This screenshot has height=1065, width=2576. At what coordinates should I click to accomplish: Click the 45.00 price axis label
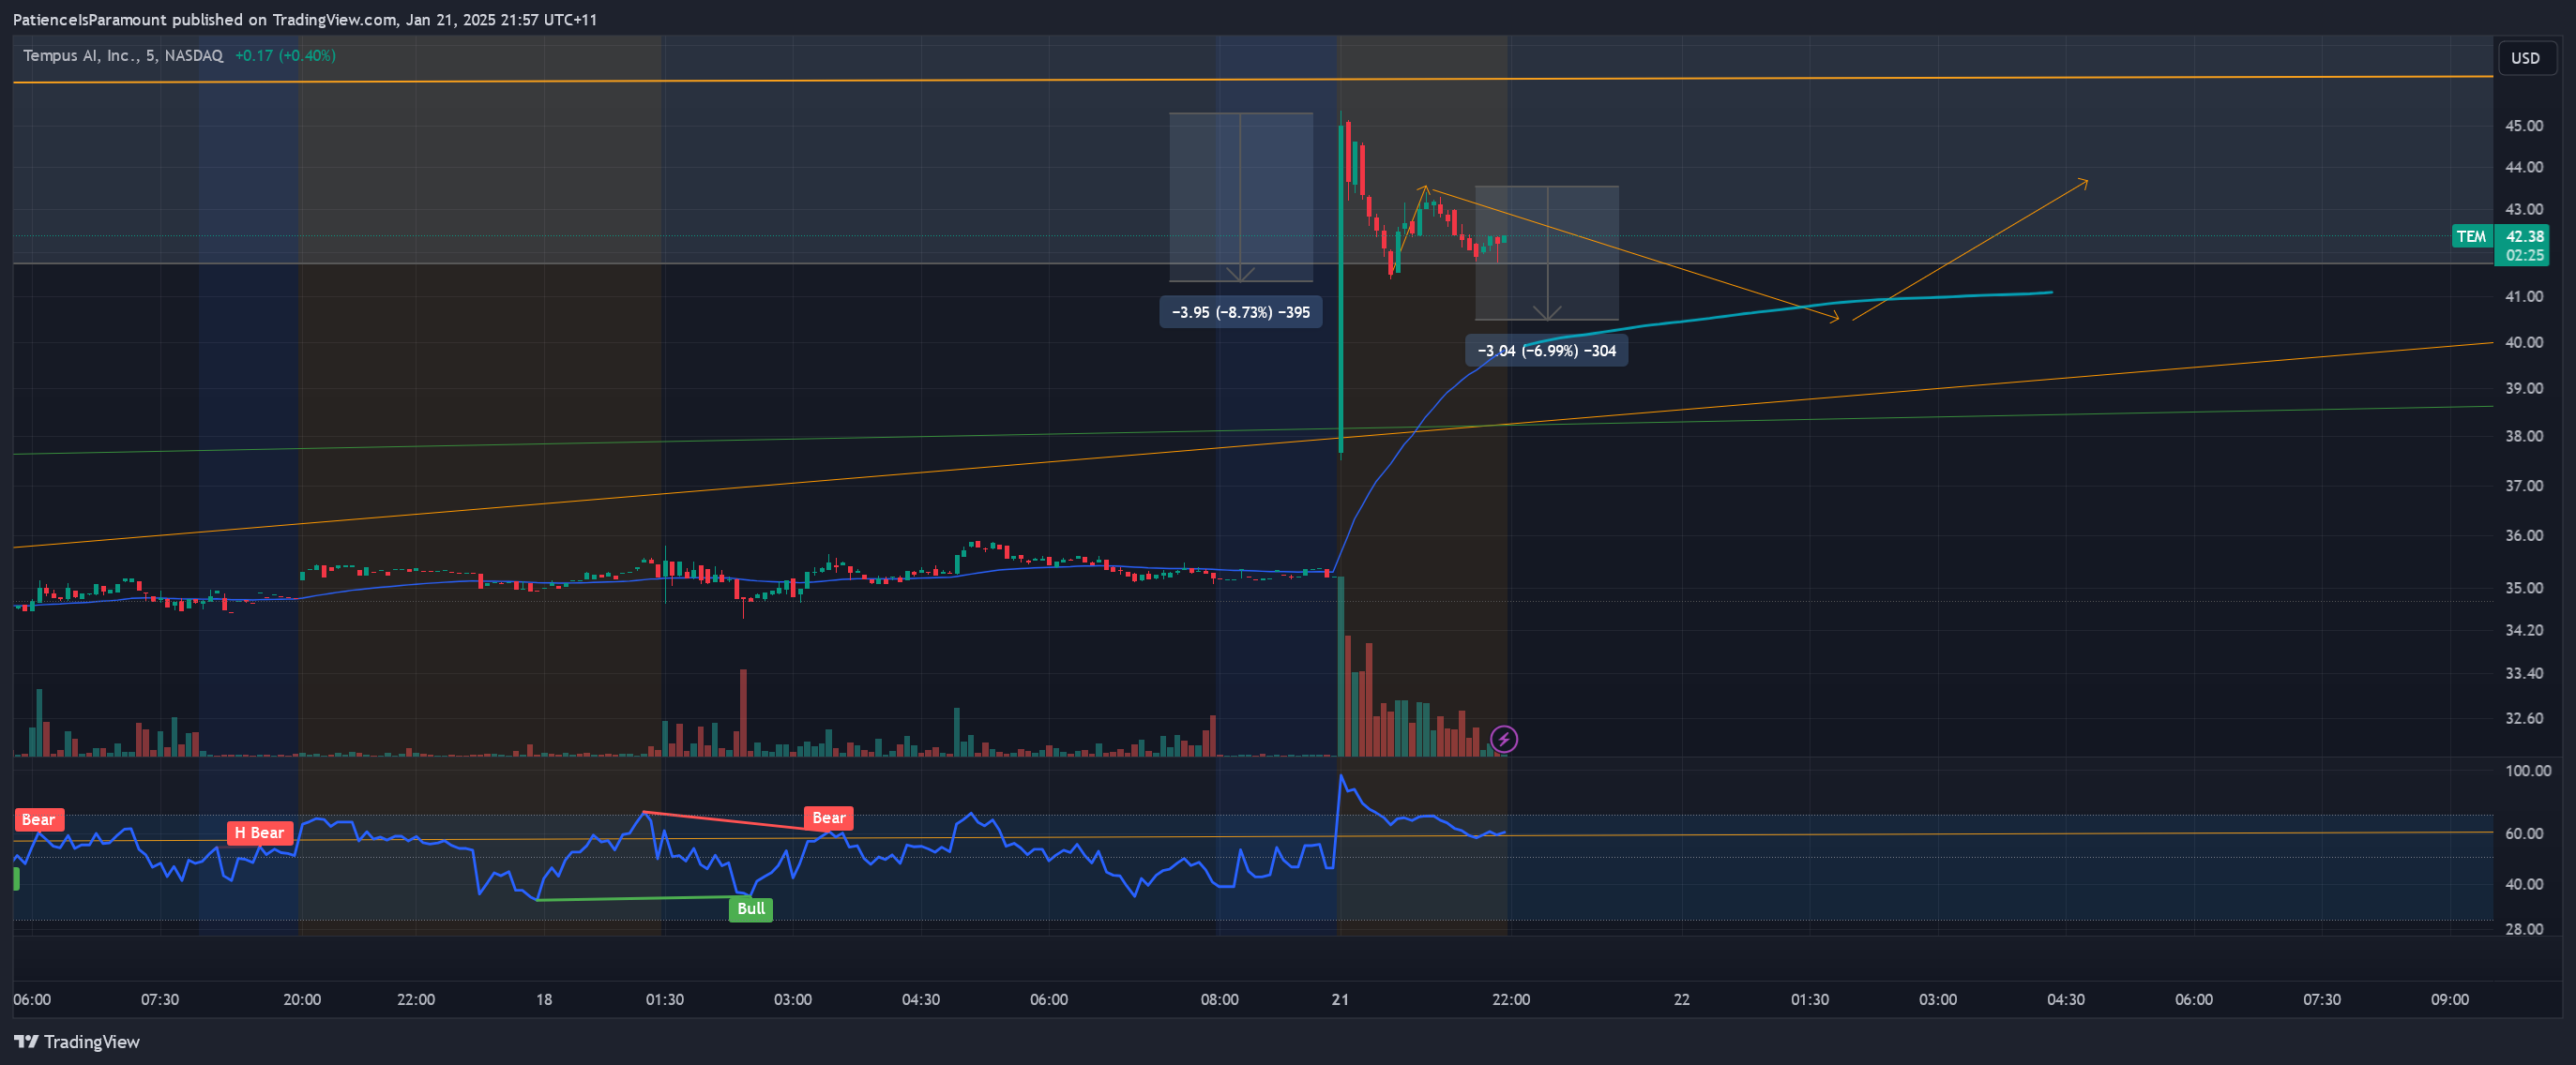[2523, 126]
